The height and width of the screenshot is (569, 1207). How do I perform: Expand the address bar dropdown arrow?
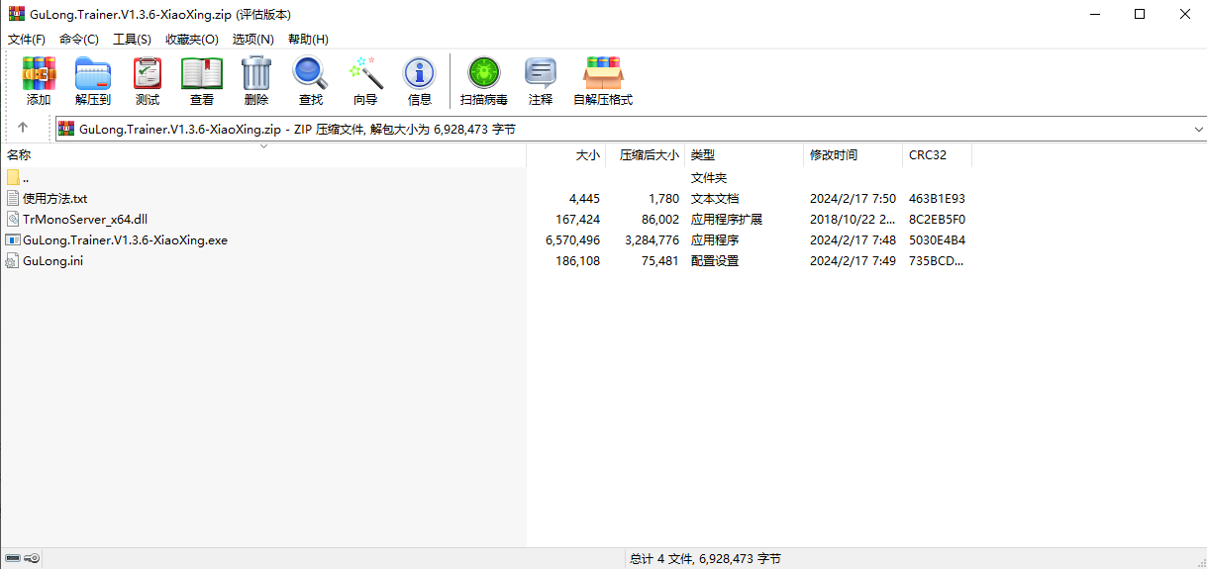(x=1198, y=130)
